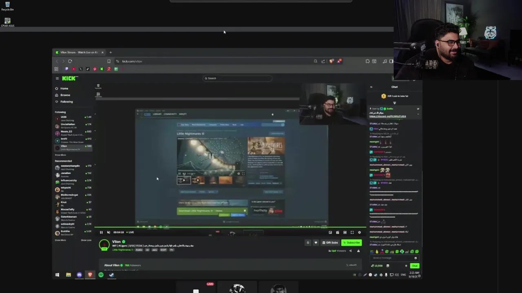Click the green Subscribe button
Viewport: 522px width, 293px height.
352,243
